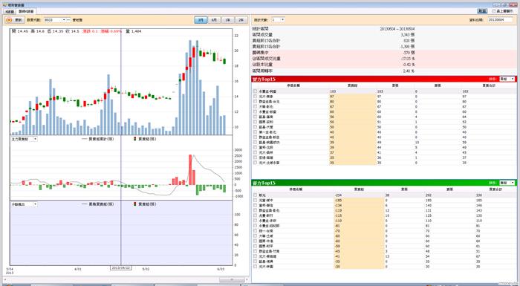Check the seller row with net -115
The image size is (520, 286).
(x=255, y=215)
